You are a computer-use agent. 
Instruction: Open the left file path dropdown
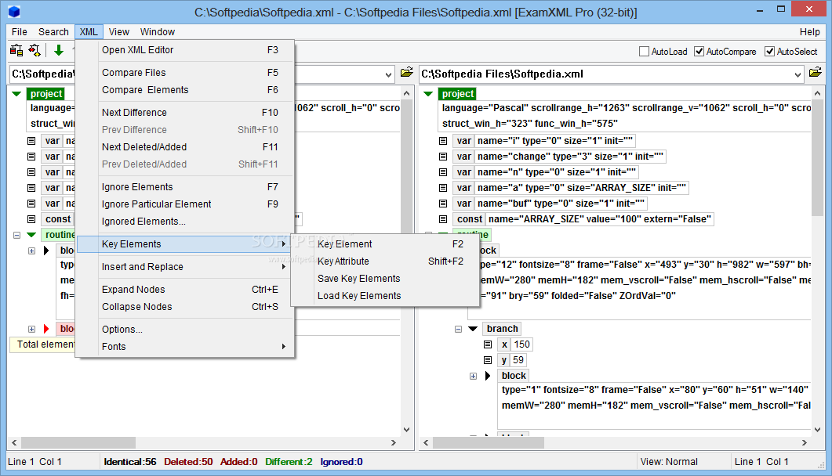click(x=389, y=74)
